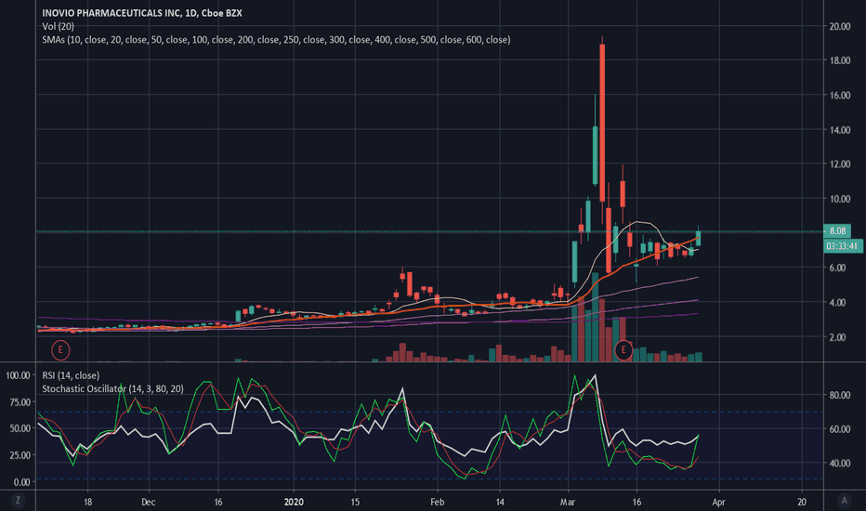The image size is (866, 511).
Task: Click the SMAs indicator legend label
Action: click(x=276, y=40)
